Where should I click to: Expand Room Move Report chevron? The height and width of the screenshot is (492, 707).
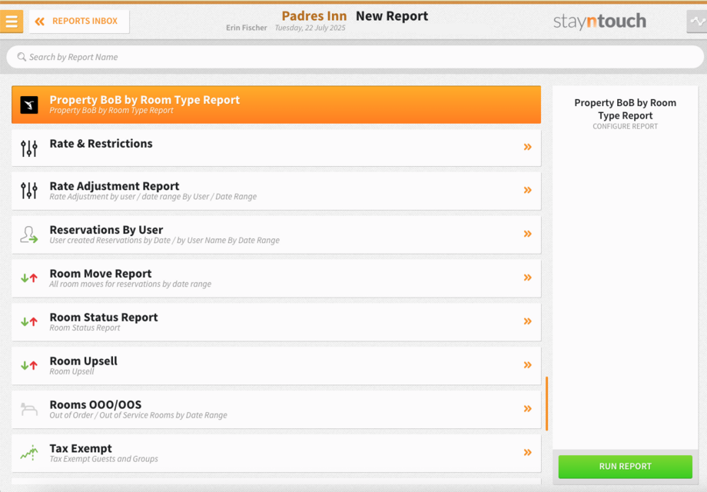(x=527, y=278)
